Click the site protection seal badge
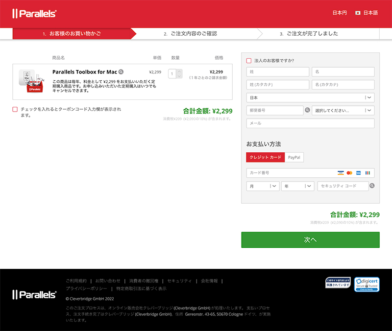The height and width of the screenshot is (331, 392). [338, 283]
